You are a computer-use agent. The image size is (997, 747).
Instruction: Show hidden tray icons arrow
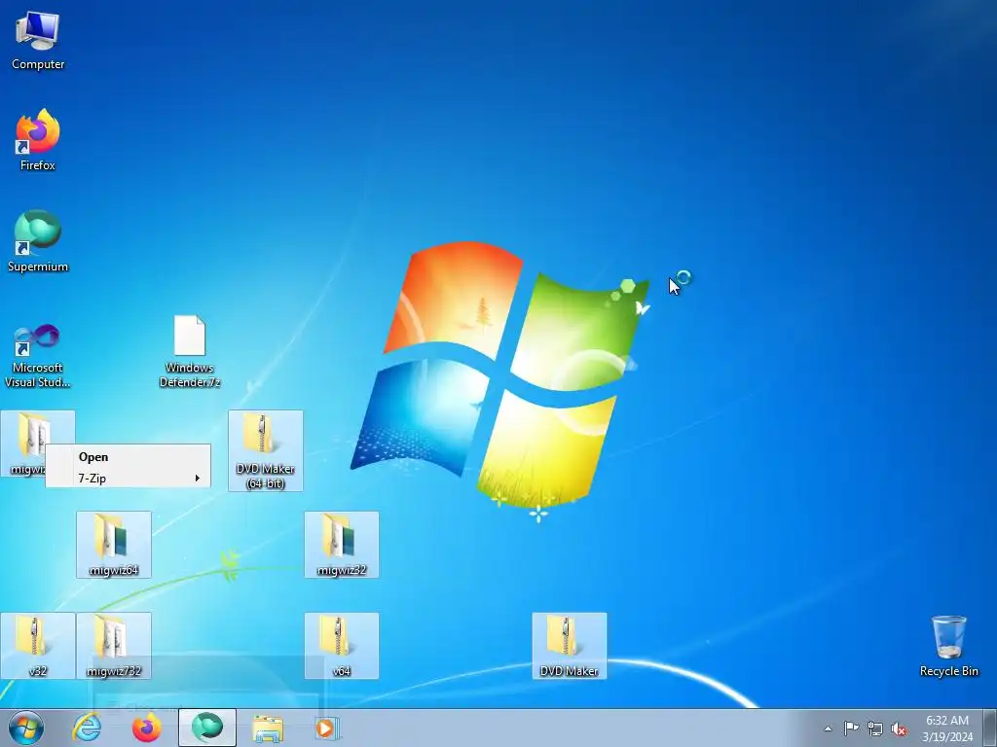coord(828,729)
